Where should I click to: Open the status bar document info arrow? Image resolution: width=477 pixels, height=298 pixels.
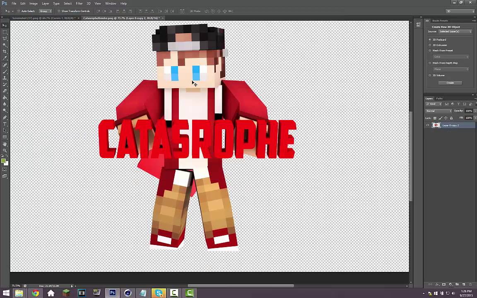point(72,286)
